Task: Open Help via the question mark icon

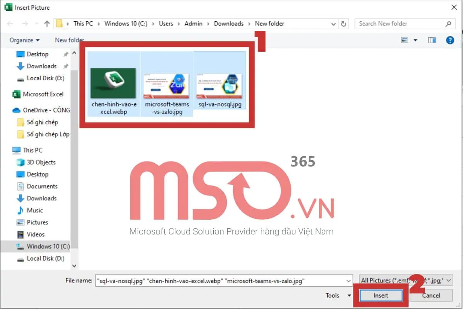Action: (x=450, y=40)
